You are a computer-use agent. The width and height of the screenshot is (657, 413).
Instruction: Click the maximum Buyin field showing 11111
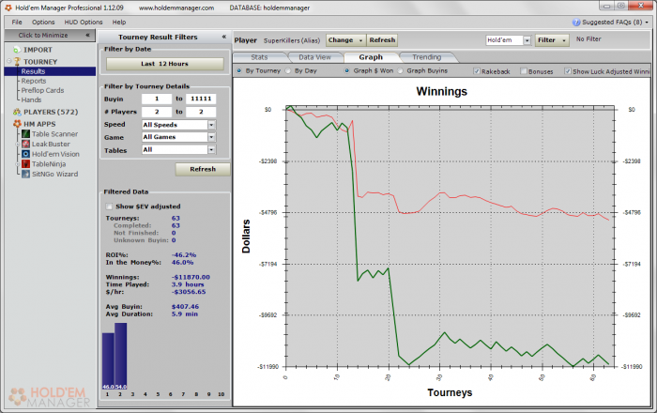coord(201,99)
